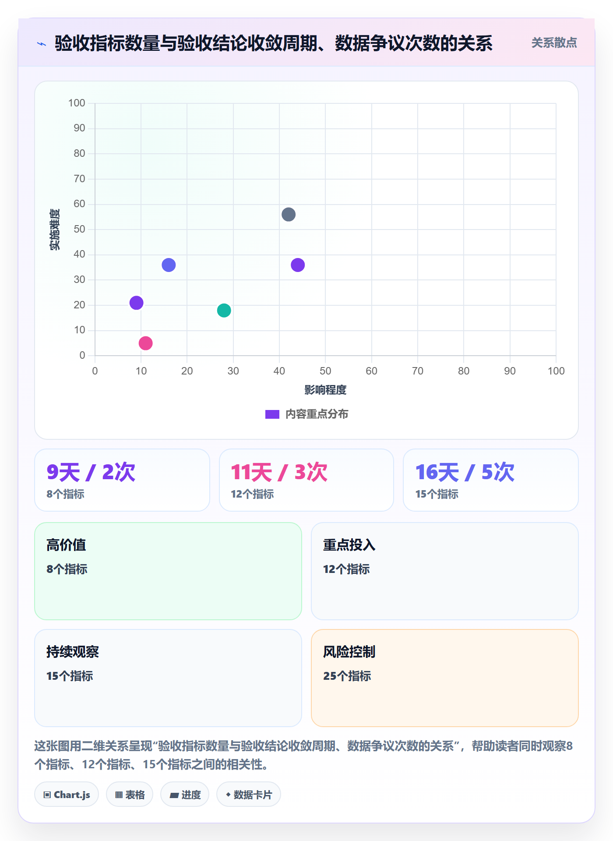
Task: Select the pink data point in the scatter chart
Action: [146, 343]
